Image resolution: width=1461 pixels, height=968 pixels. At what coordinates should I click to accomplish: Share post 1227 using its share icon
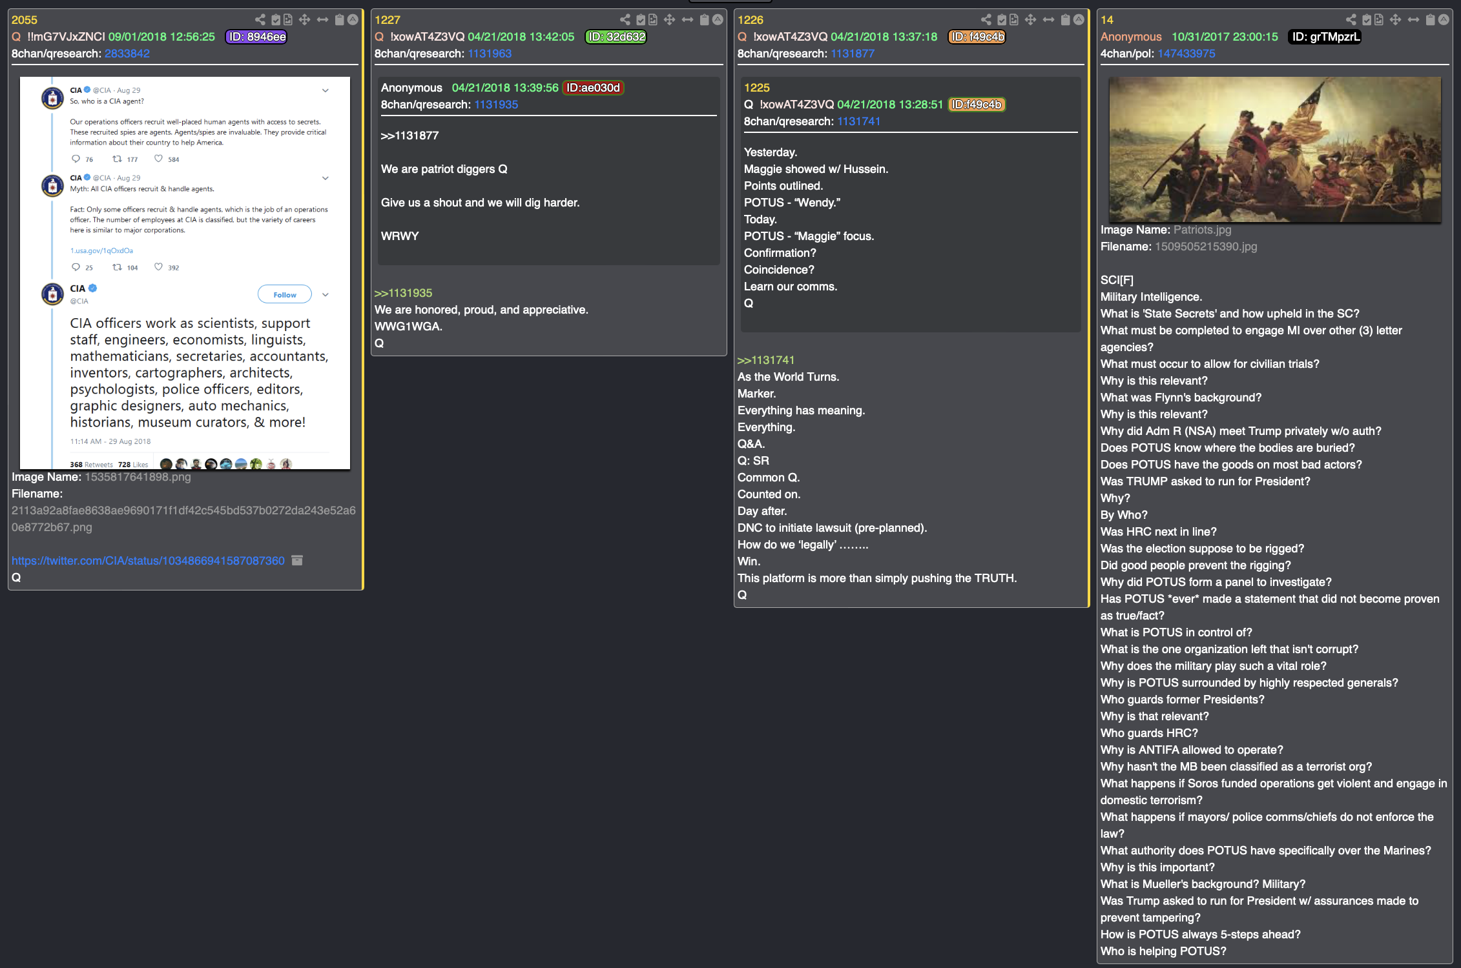tap(625, 20)
